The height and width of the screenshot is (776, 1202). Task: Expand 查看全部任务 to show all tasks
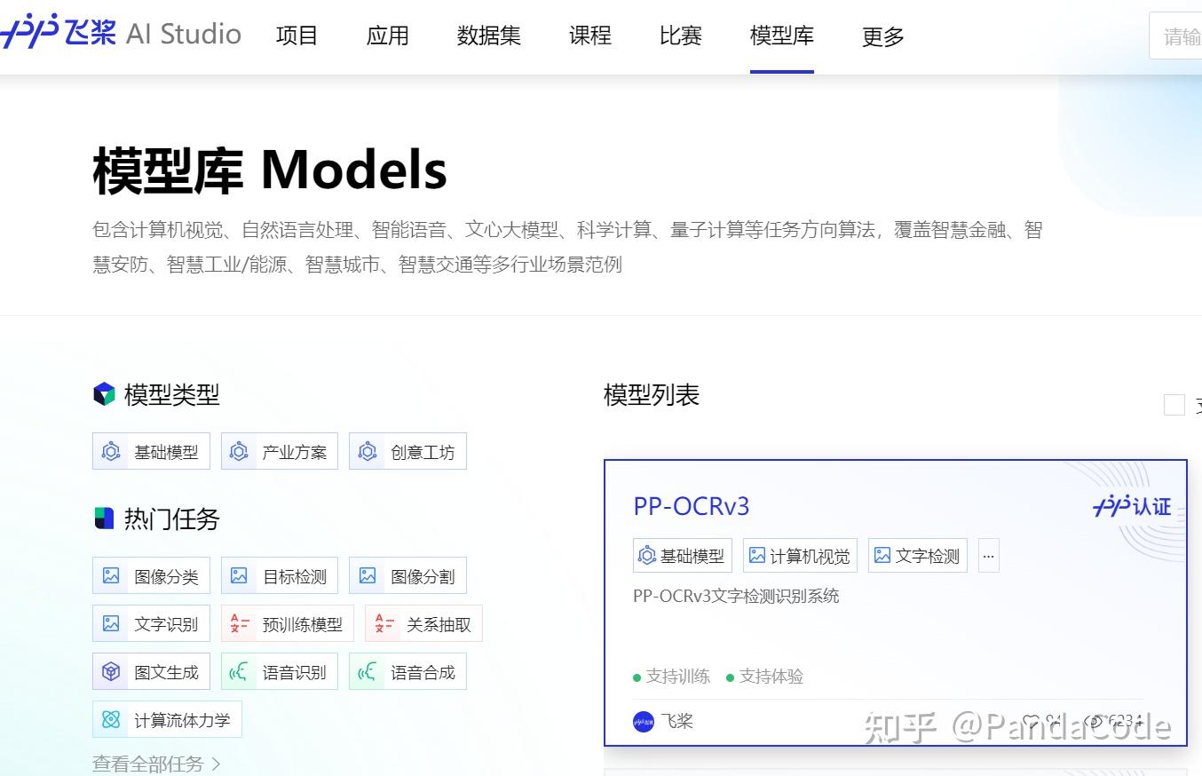[x=147, y=764]
